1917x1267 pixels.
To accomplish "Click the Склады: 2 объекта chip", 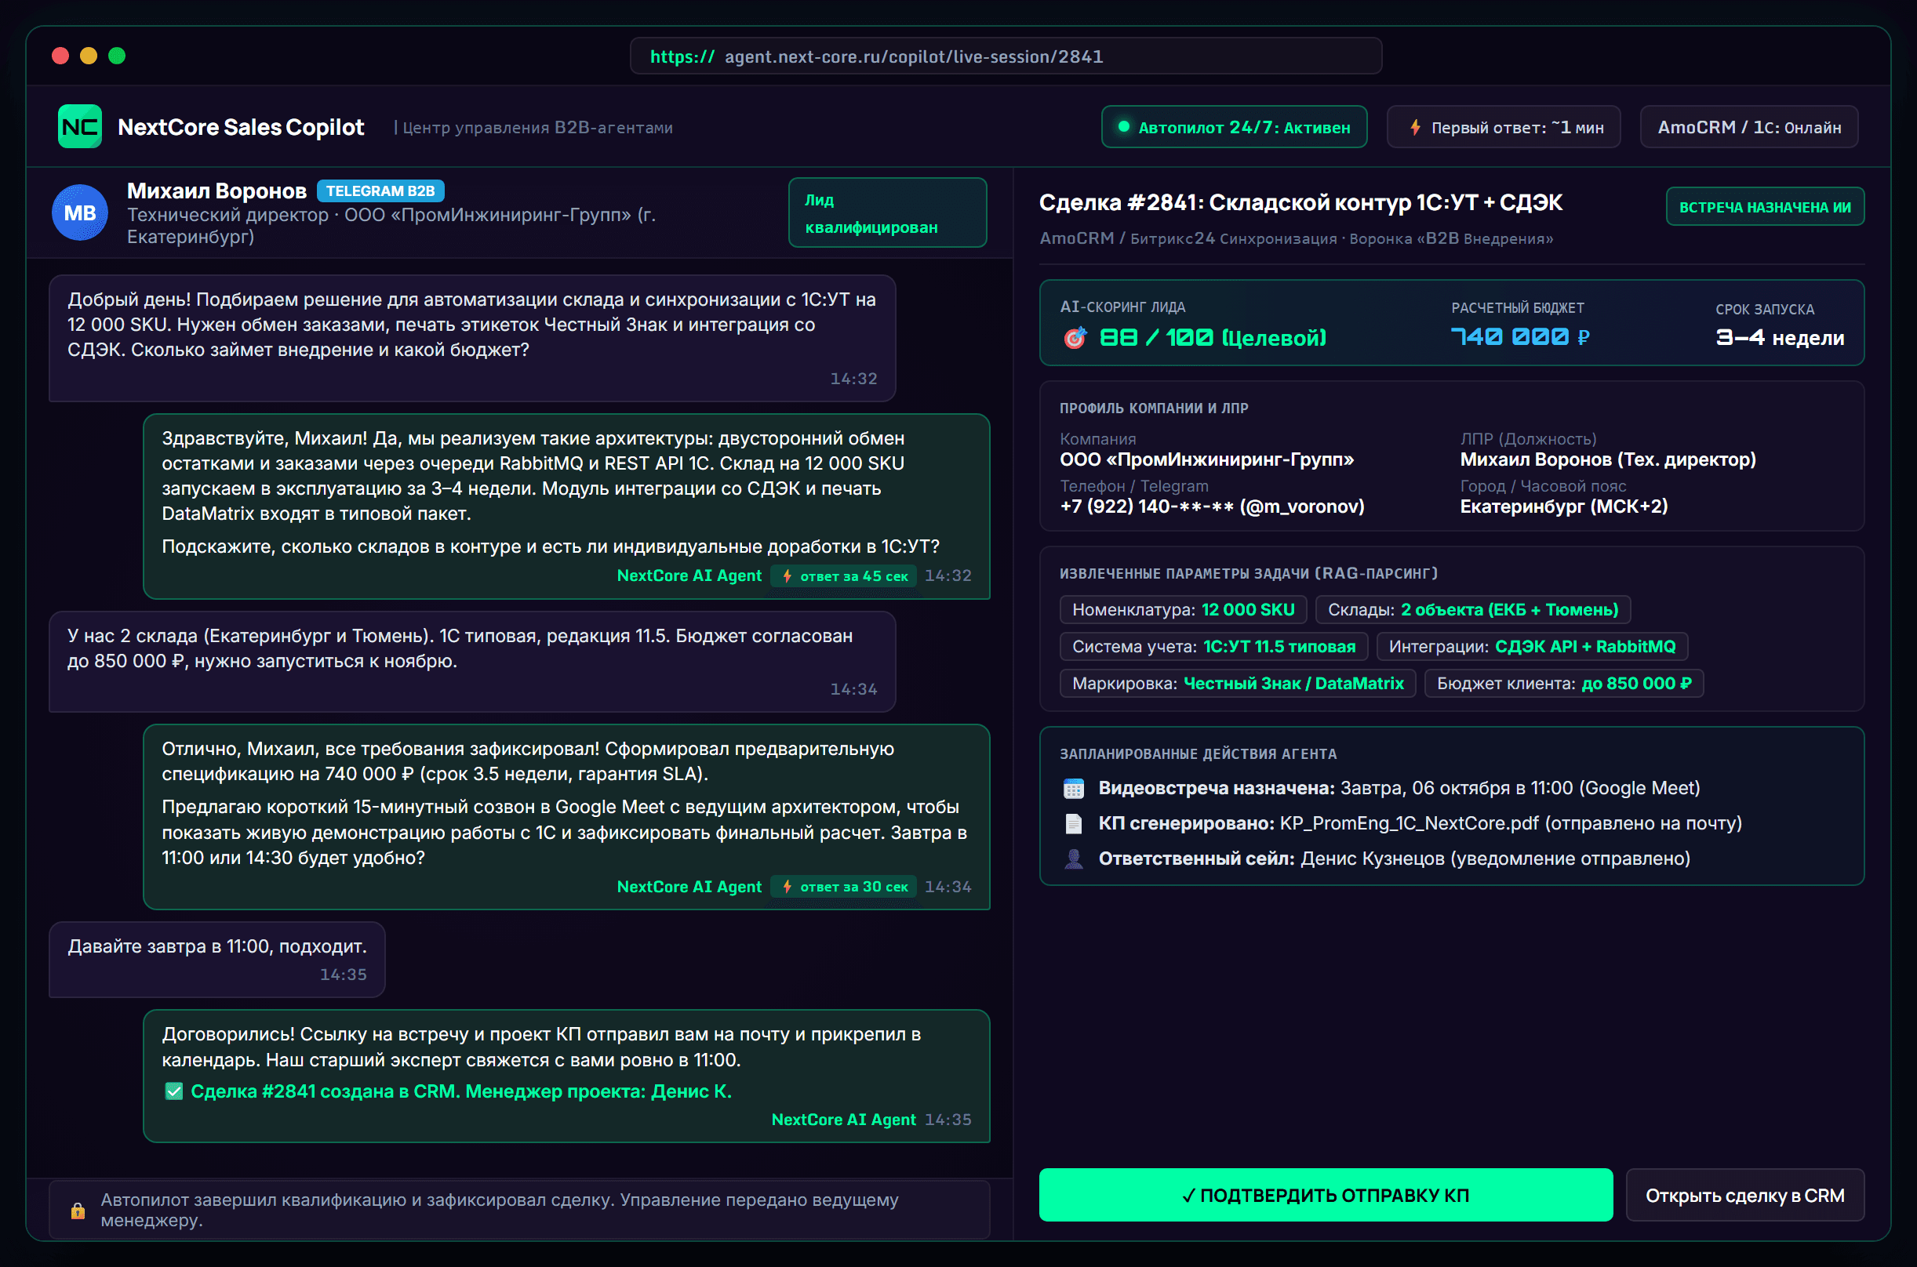I will [x=1472, y=610].
